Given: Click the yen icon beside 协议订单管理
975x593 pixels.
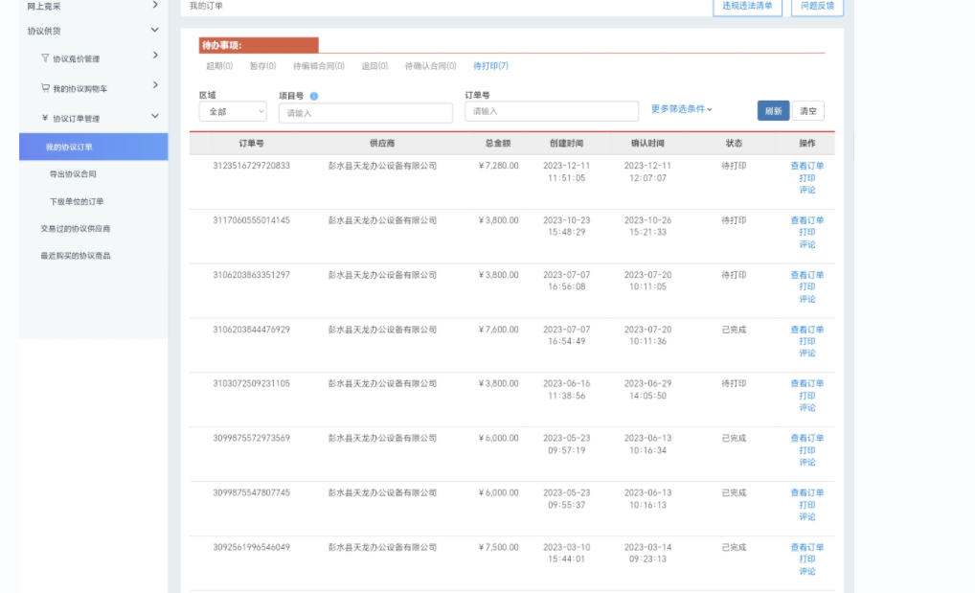Looking at the screenshot, I should (45, 118).
